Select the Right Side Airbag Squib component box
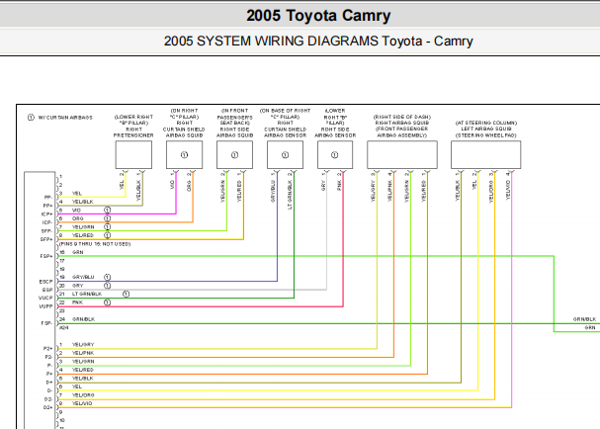The width and height of the screenshot is (600, 429). pos(234,154)
